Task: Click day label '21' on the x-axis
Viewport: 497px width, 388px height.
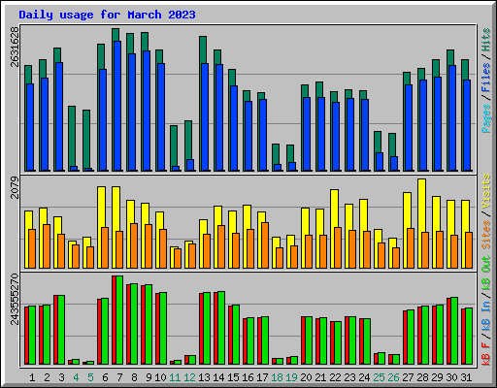Action: pos(320,377)
